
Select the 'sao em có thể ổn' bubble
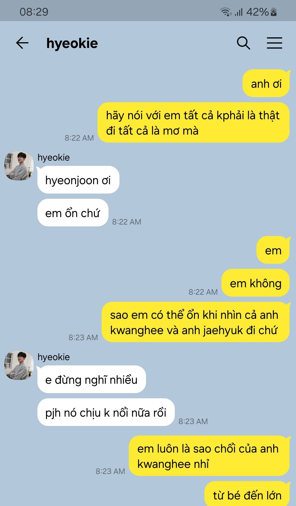(195, 322)
